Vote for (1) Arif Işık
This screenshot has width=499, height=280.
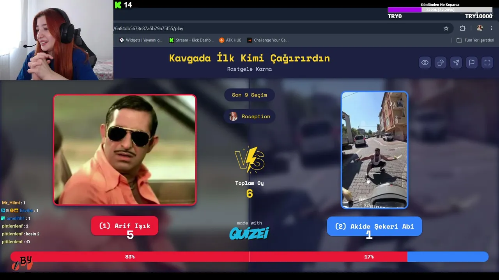tap(124, 226)
